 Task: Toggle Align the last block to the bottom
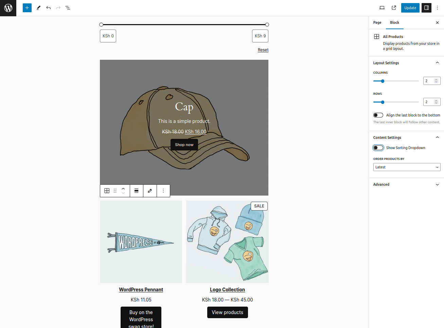click(x=378, y=115)
